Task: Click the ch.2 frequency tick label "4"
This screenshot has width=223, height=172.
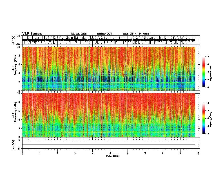Action: 20,120
